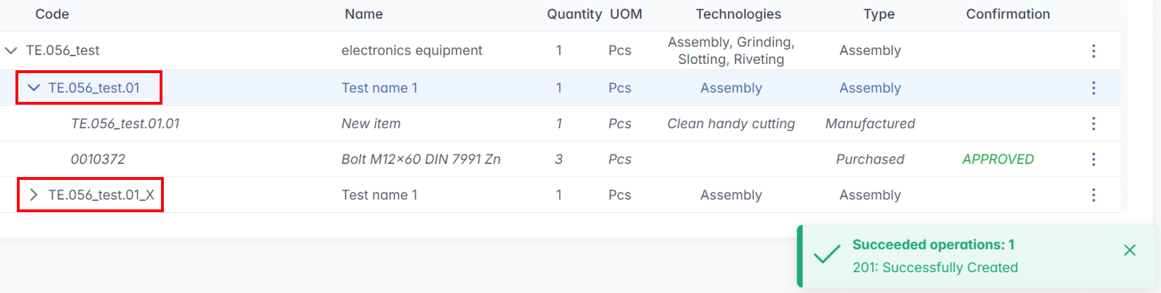The width and height of the screenshot is (1161, 293).
Task: Select the 0010372 bolt item code
Action: [x=98, y=159]
